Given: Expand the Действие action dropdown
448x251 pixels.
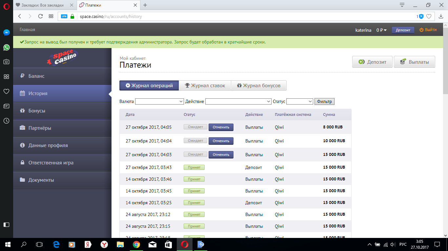Looking at the screenshot, I should pos(238,102).
